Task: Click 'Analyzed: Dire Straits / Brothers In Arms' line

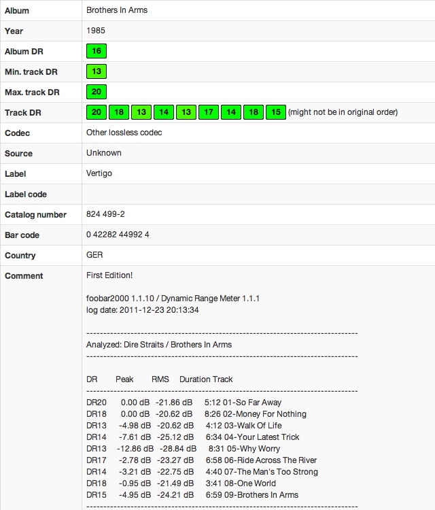Action: click(159, 345)
